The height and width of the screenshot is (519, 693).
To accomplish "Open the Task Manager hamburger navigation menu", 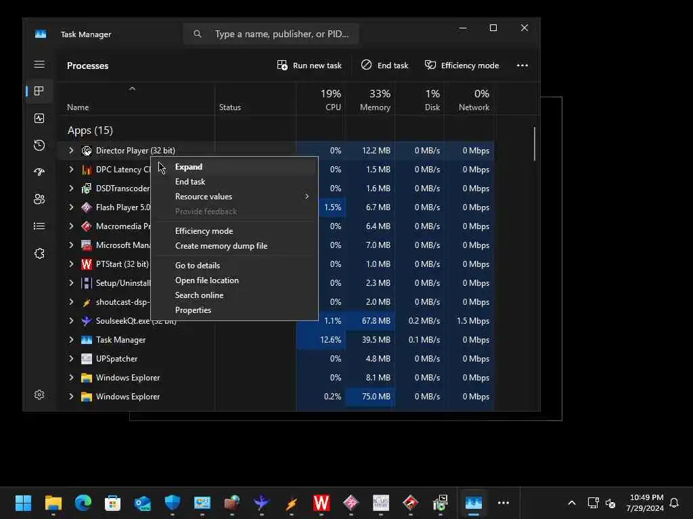I will pos(39,64).
